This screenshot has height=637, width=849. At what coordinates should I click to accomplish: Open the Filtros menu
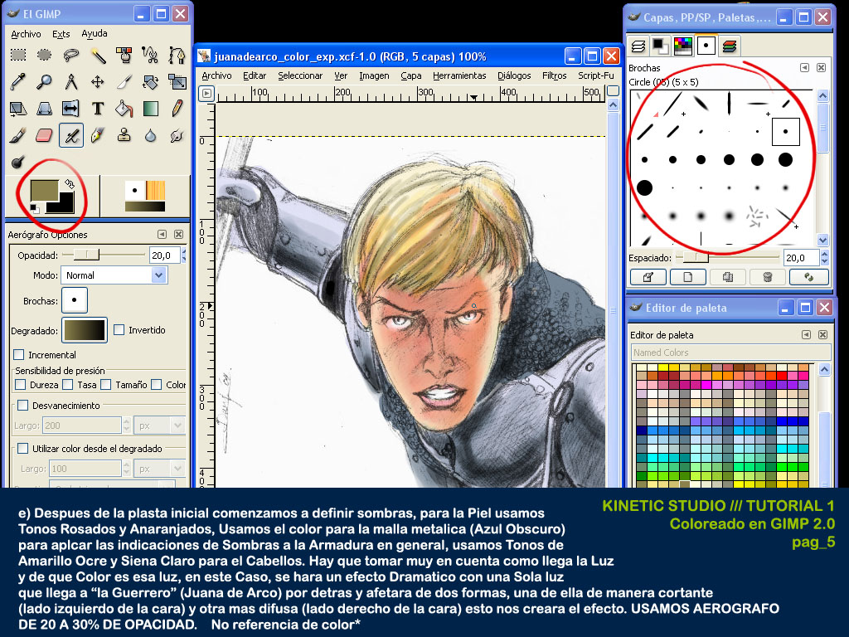tap(555, 75)
